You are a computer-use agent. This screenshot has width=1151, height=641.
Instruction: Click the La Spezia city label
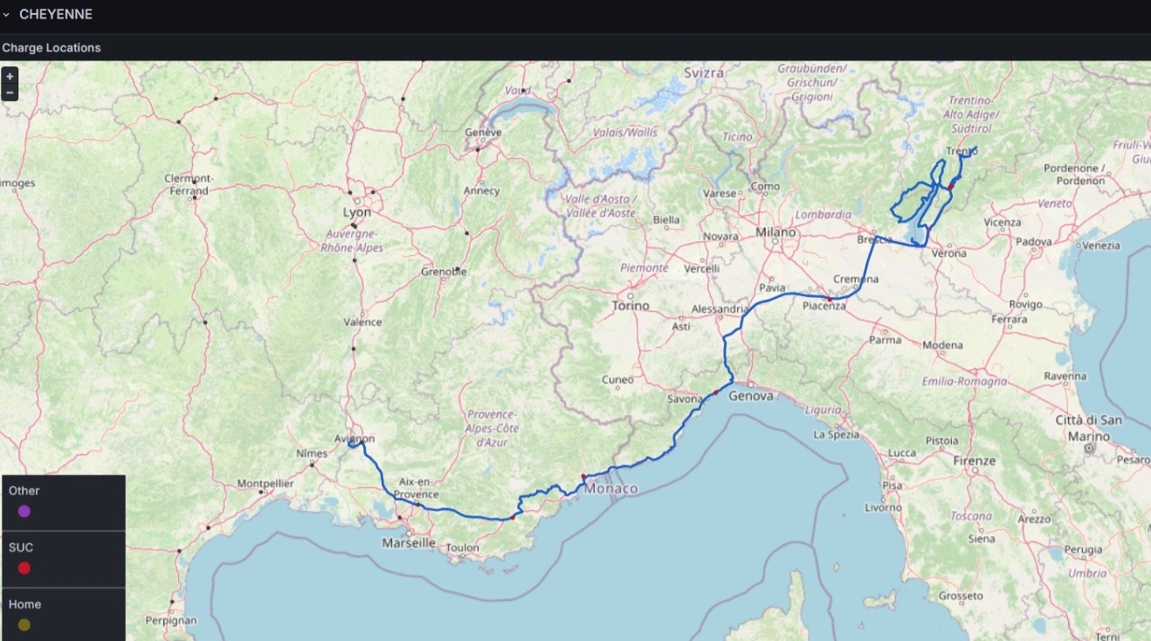point(837,434)
